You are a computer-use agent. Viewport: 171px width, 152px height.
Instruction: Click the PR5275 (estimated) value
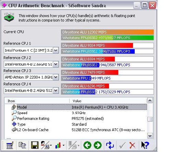coord(88,119)
